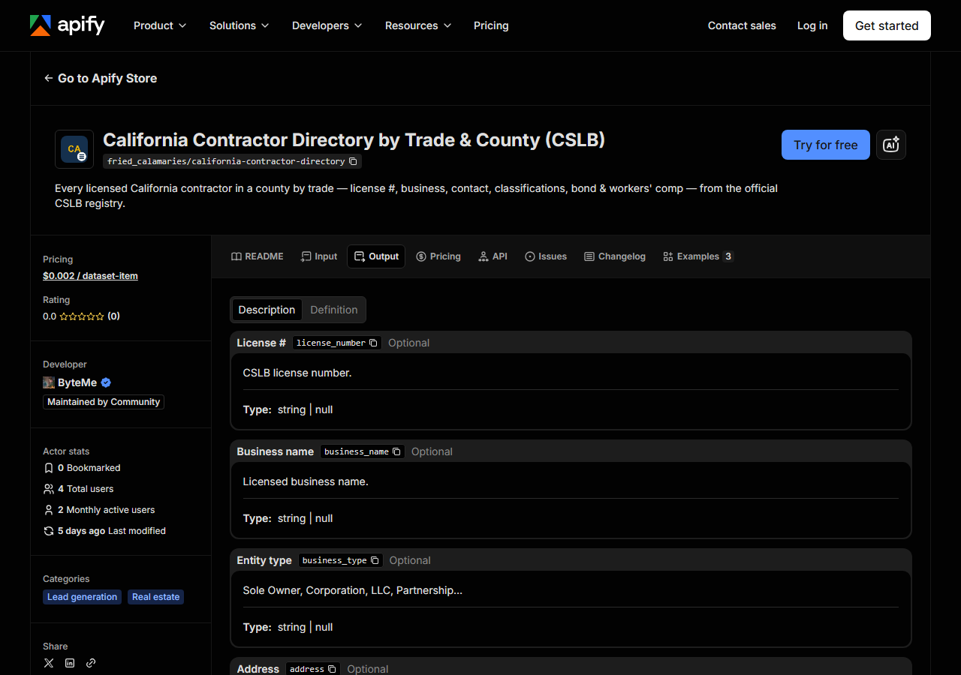Click the 5 days ago Last modified stat
Image resolution: width=961 pixels, height=675 pixels.
(x=104, y=531)
